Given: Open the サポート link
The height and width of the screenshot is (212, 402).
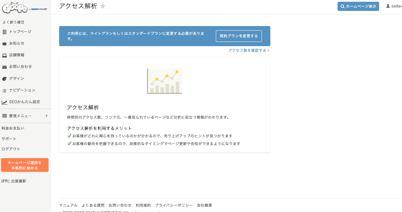Looking at the screenshot, I should point(9,139).
